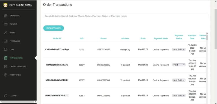The width and height of the screenshot is (217, 104).
Task: Open the Chat bubble icon
Action: click(x=6, y=49)
